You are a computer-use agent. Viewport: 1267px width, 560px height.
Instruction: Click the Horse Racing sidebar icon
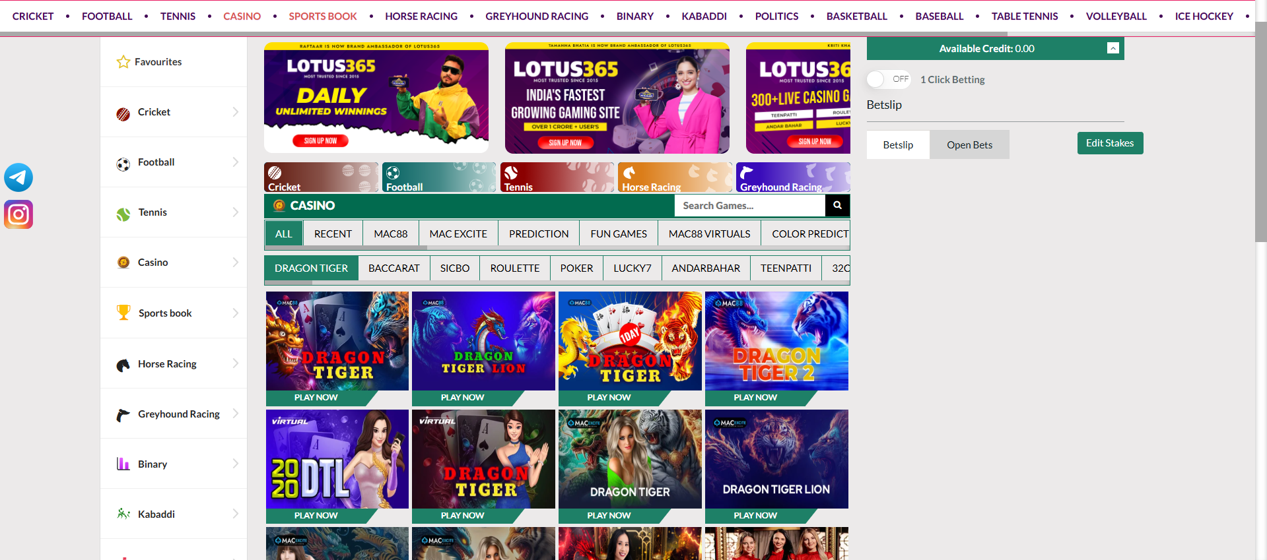pos(123,365)
